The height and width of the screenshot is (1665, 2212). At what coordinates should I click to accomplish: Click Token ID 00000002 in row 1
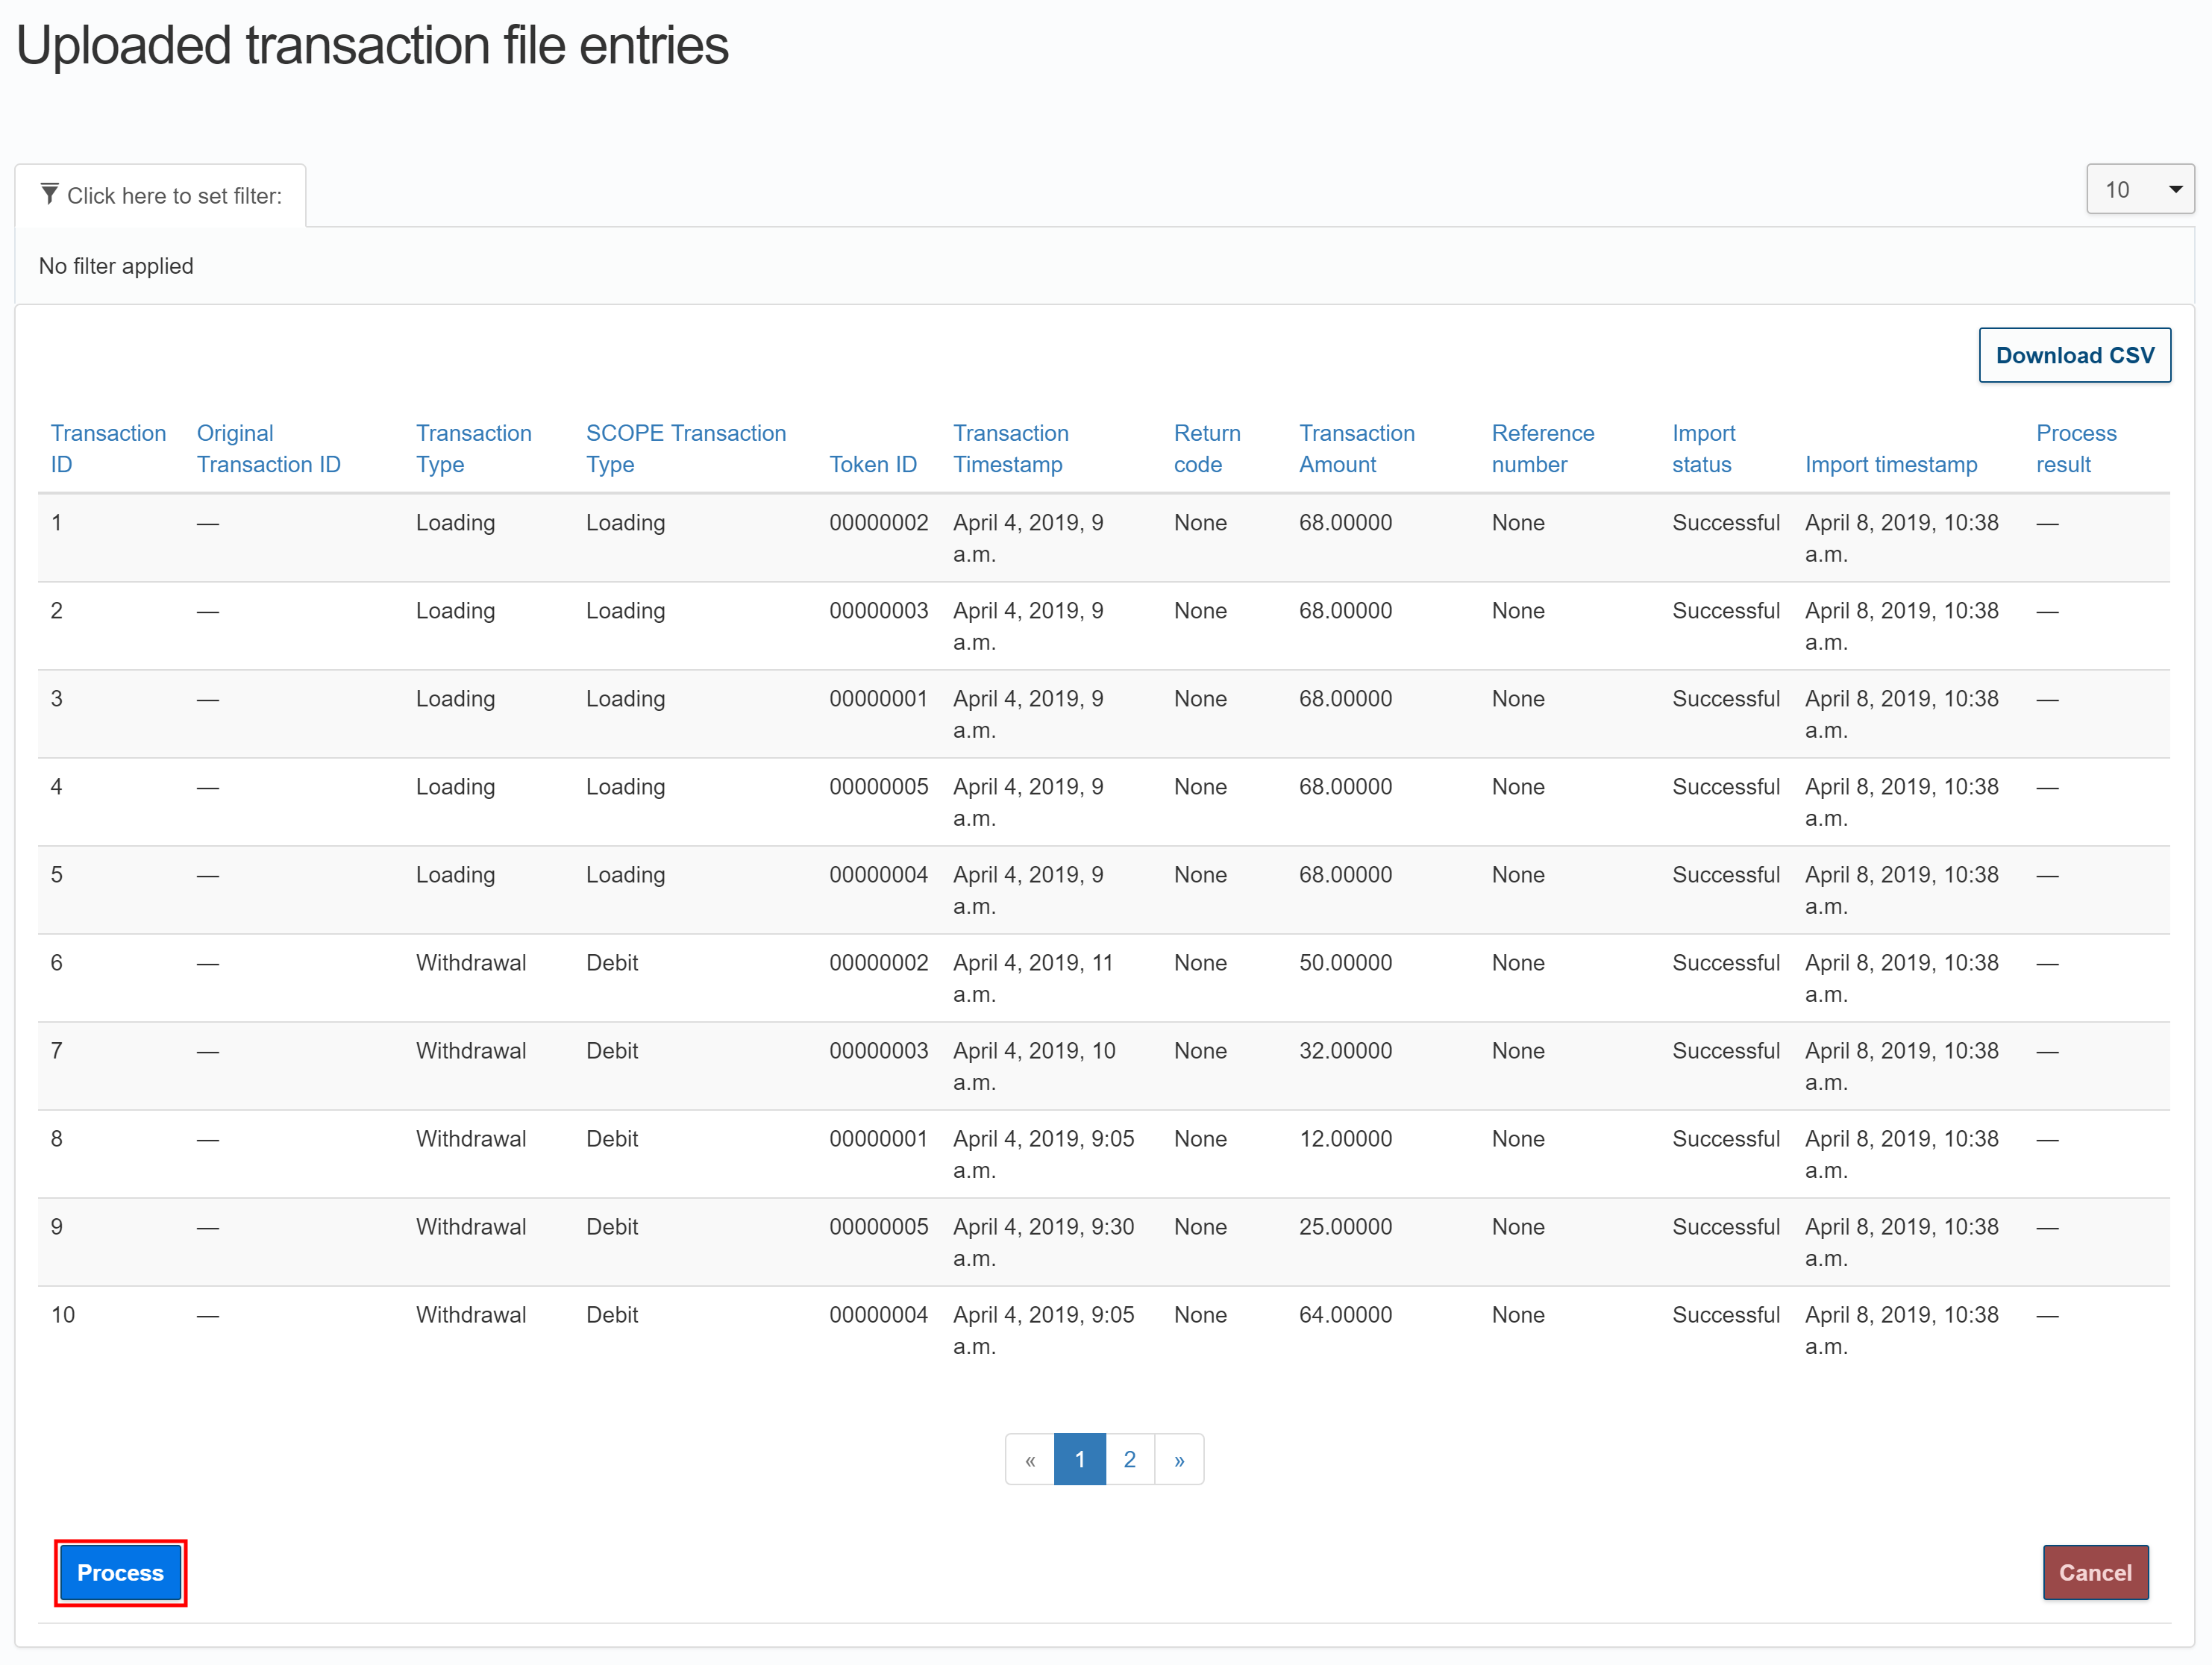(878, 522)
